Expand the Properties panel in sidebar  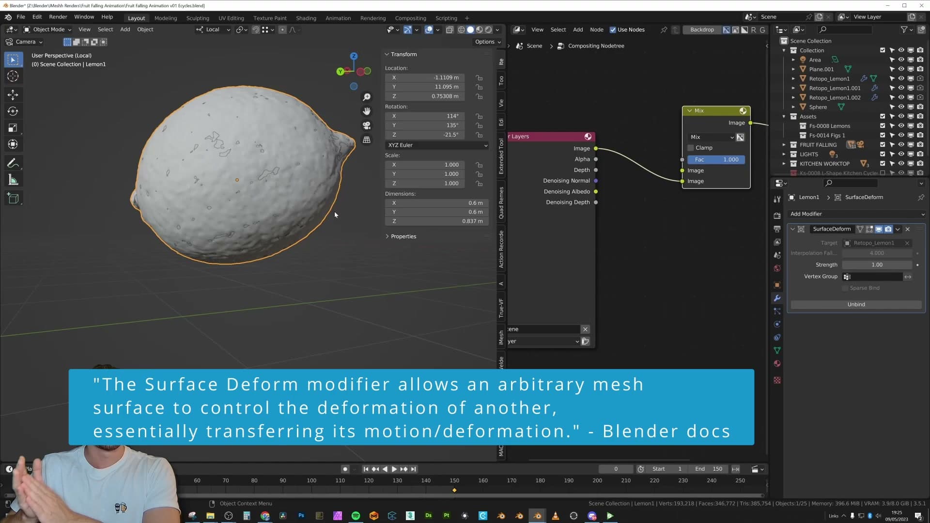387,236
